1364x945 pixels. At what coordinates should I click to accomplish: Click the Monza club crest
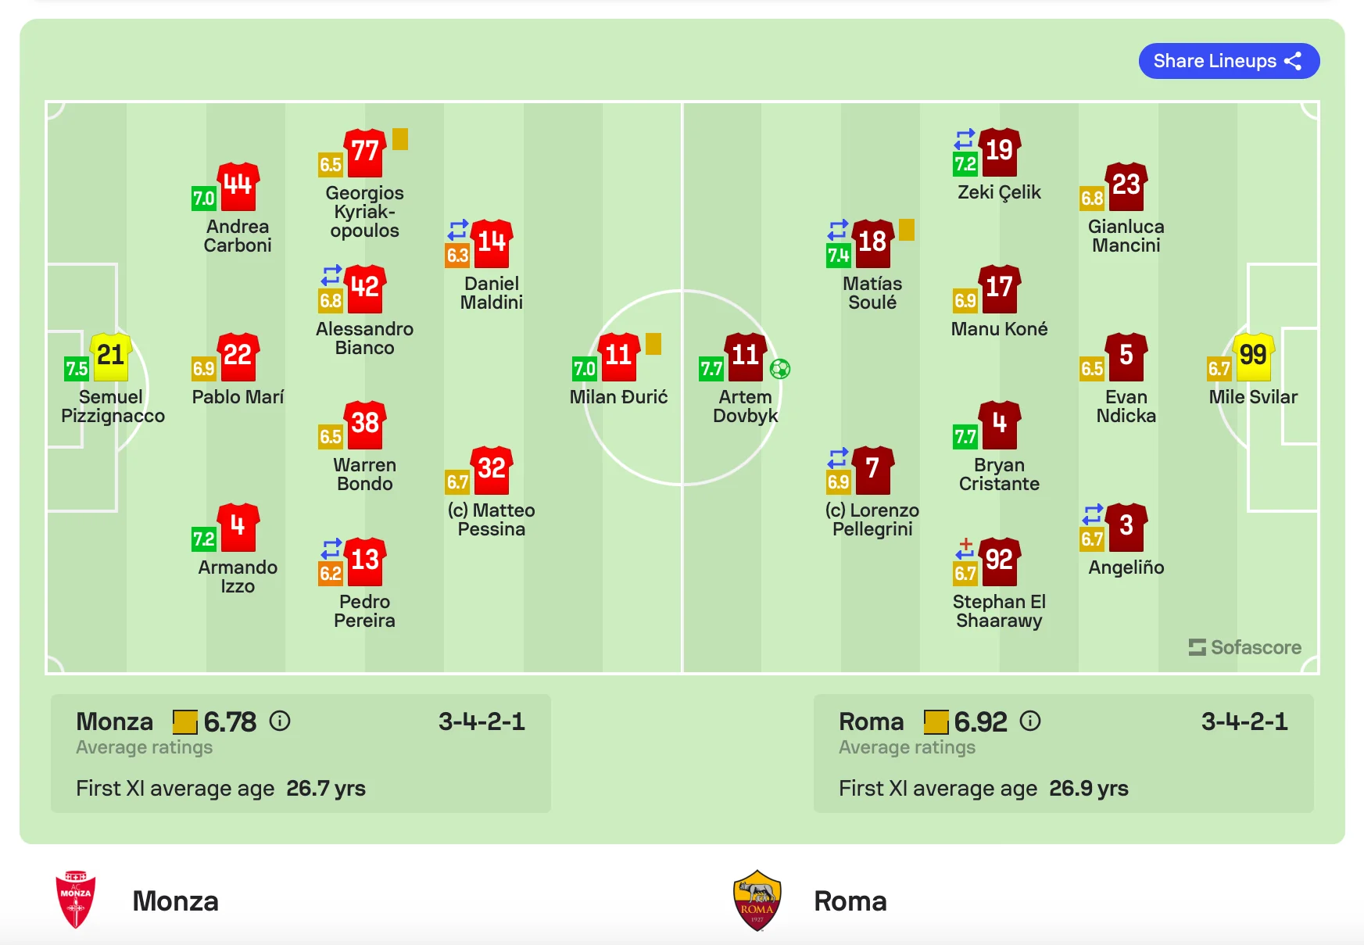[x=76, y=900]
